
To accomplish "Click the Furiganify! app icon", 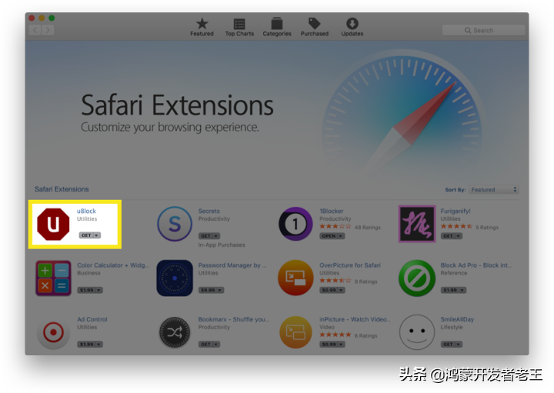I will coord(417,224).
